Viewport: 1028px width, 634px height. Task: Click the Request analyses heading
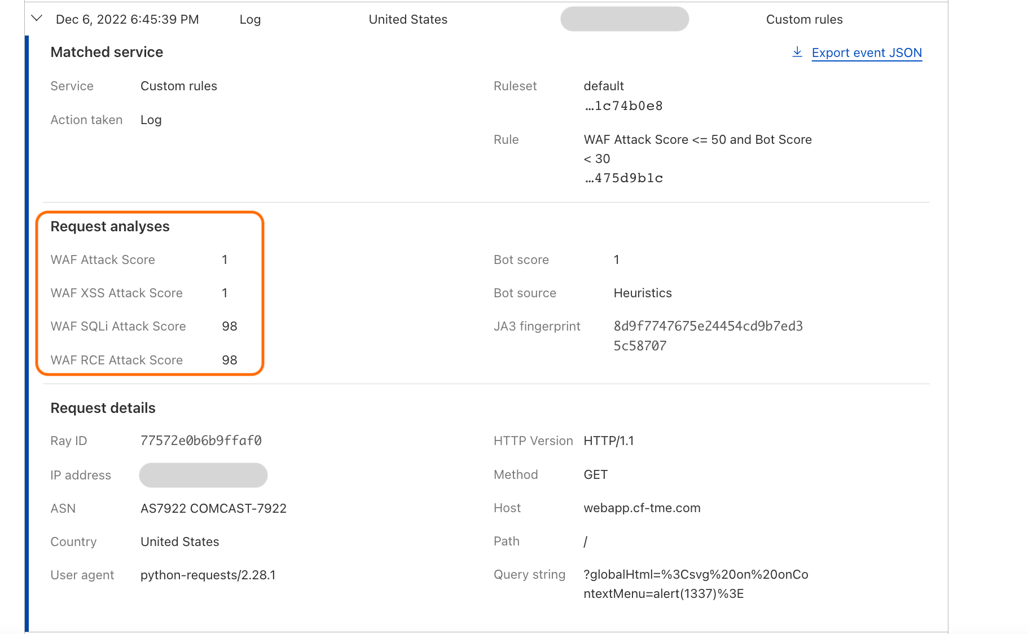[110, 226]
